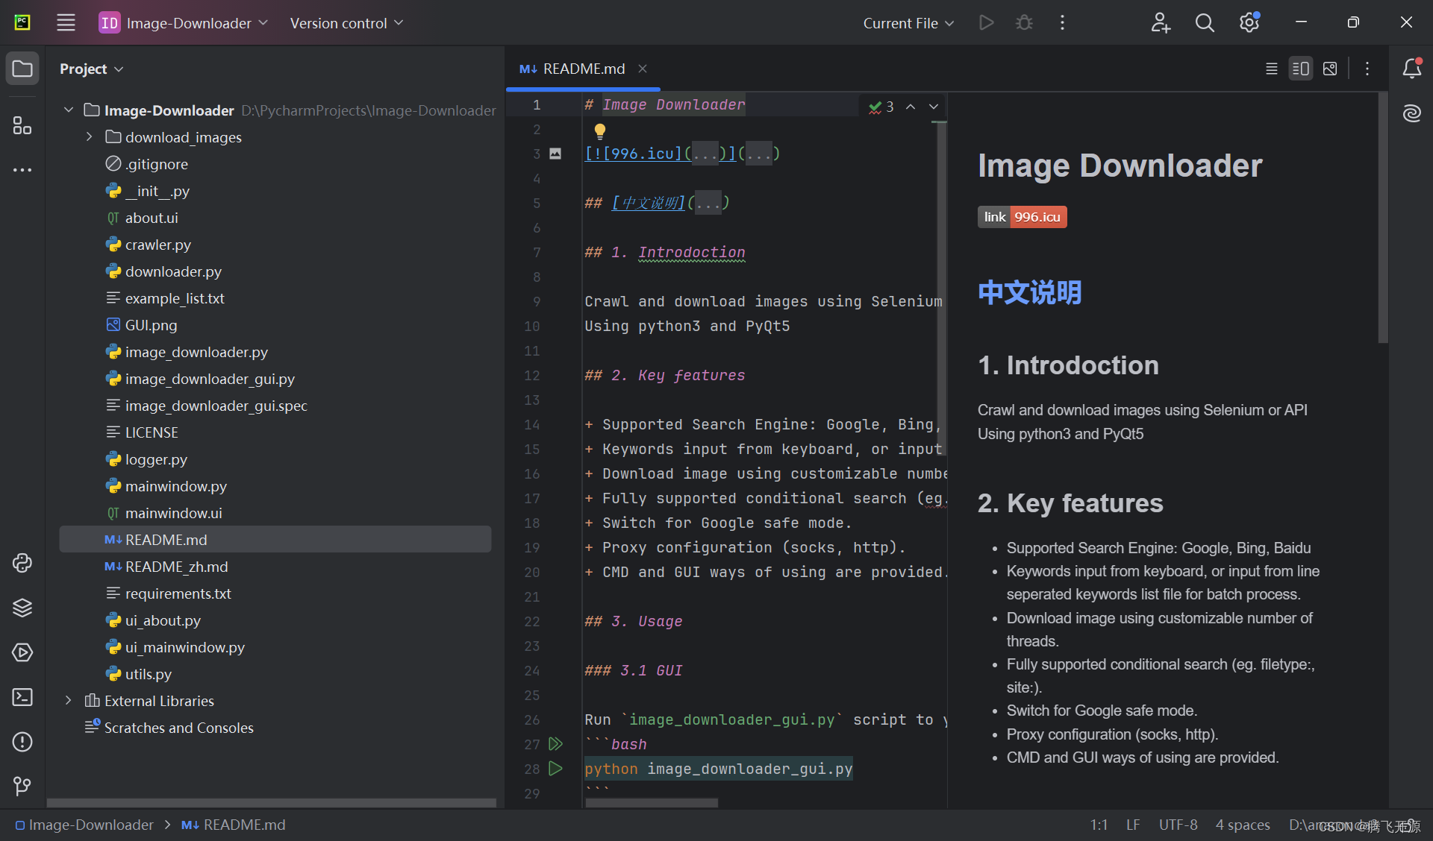Screen dimensions: 1433x841
Task: Open AI Assistant spiral icon
Action: [x=1411, y=113]
